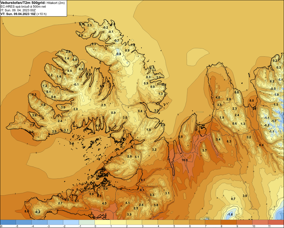The image size is (284, 228).
Task: Click the '8.4' temperature value
Action: [261, 145]
